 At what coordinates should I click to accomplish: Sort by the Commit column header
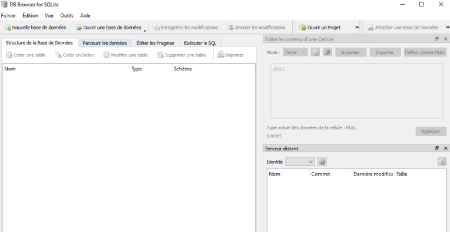tap(330, 174)
